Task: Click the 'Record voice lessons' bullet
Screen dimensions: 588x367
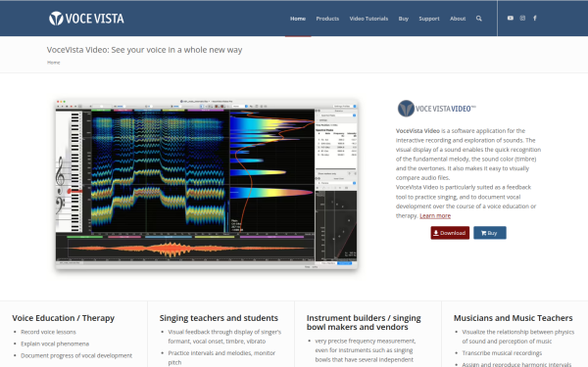Action: pos(48,332)
